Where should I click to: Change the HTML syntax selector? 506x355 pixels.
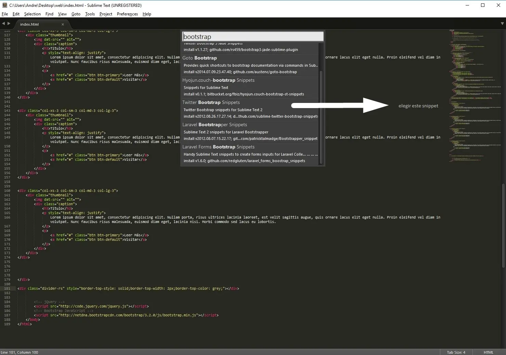coord(489,352)
